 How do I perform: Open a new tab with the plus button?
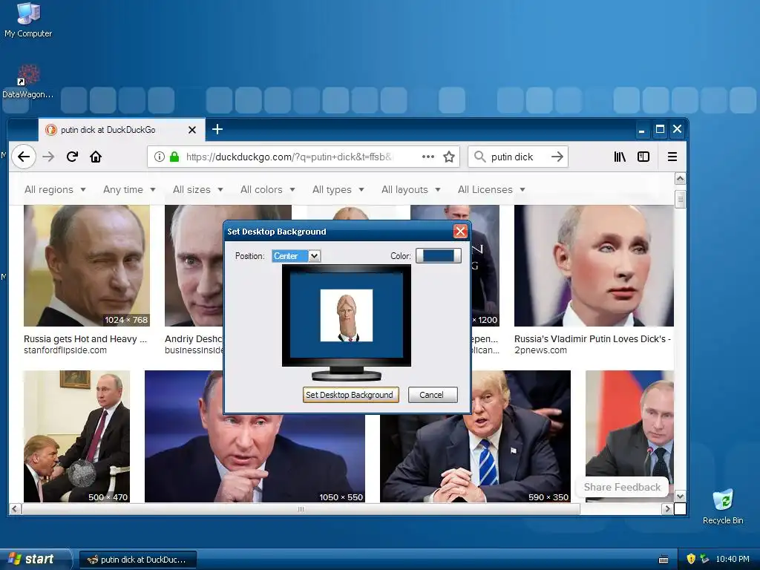click(217, 129)
